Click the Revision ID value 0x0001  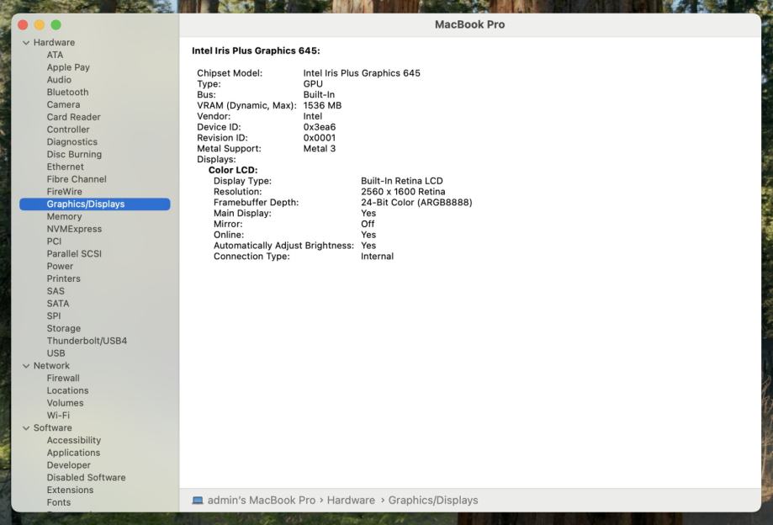point(320,138)
